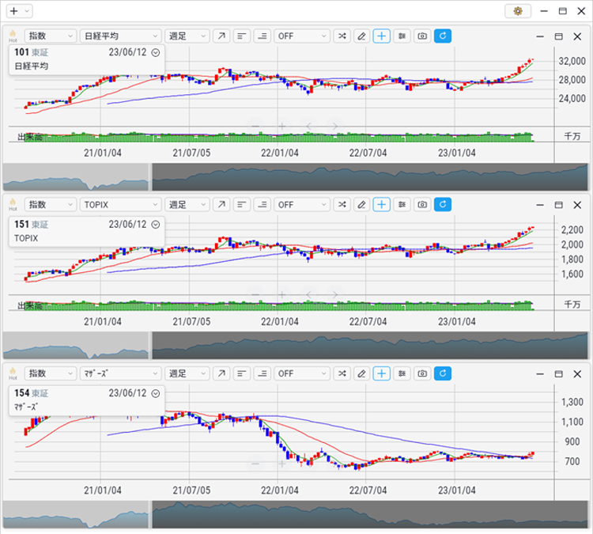Expand the chevron in 151 TOPIX info box

[x=156, y=225]
